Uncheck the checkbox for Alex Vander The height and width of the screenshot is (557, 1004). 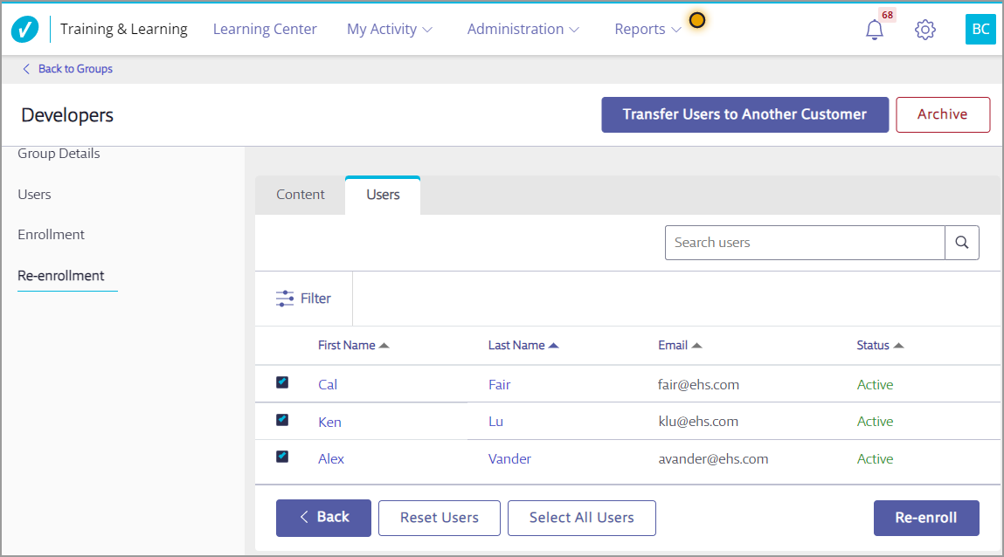282,457
